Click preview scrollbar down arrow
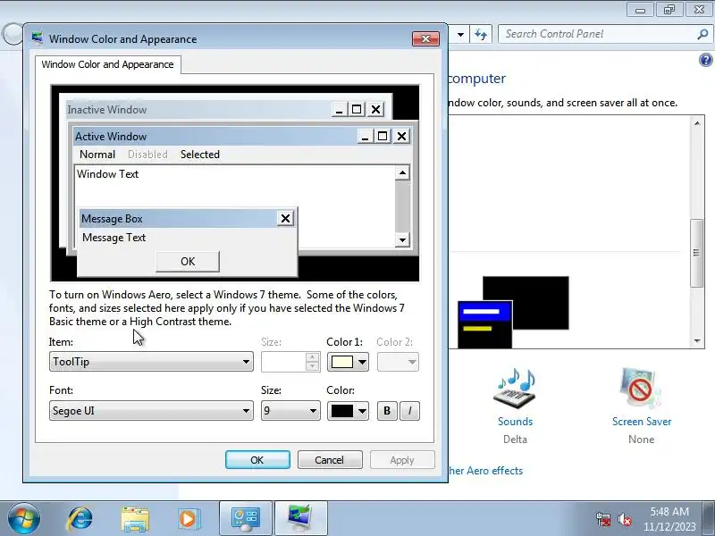Image resolution: width=715 pixels, height=536 pixels. pos(402,239)
